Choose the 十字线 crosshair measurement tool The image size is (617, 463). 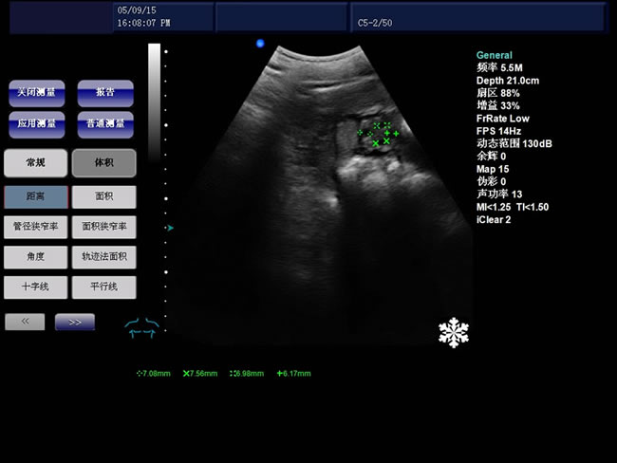36,287
